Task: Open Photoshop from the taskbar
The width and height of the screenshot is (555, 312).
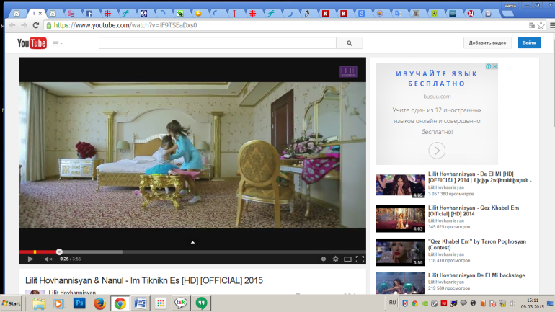Action: coord(79,303)
